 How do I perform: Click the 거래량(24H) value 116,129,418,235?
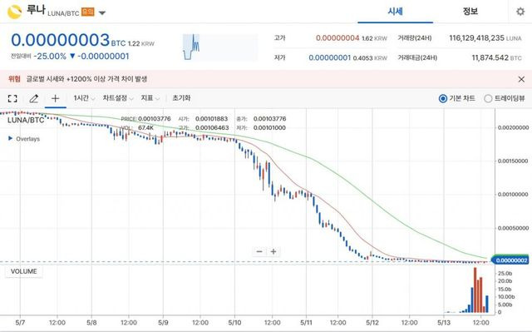tap(476, 38)
